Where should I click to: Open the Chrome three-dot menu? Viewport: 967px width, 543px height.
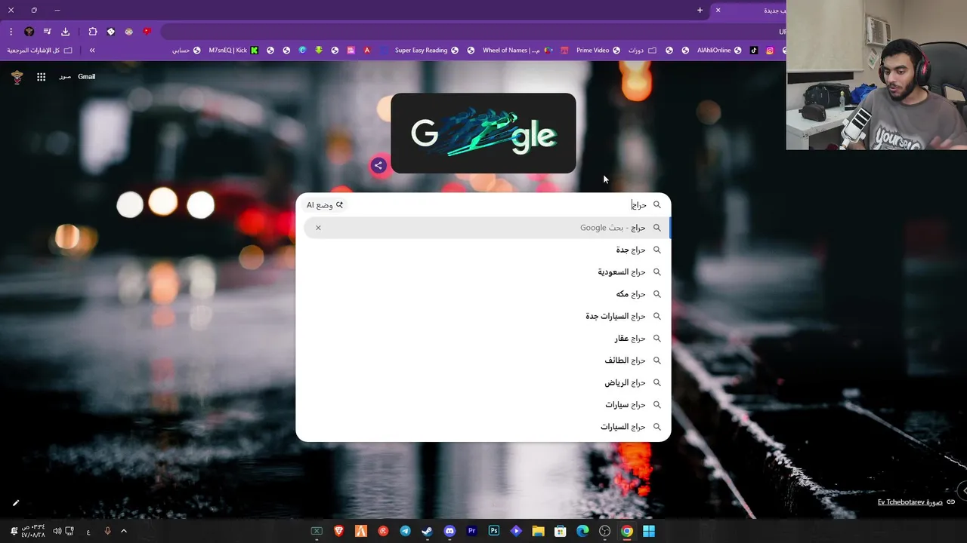(x=11, y=32)
